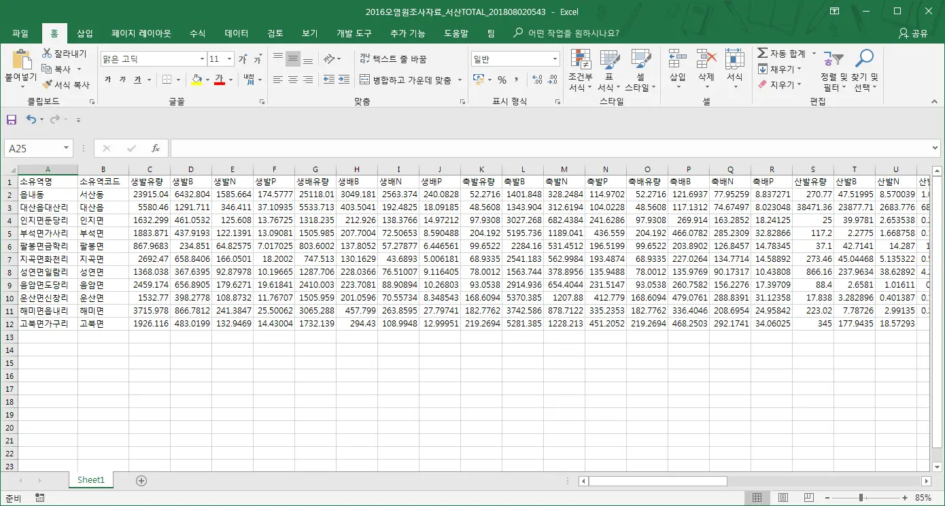Apply the yellow fill color
Viewport: 945px width, 506px height.
[x=196, y=80]
